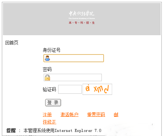Image resolution: width=164 pixels, height=136 pixels.
Task: Click the English academy subtitle under logo
Action: tap(82, 19)
